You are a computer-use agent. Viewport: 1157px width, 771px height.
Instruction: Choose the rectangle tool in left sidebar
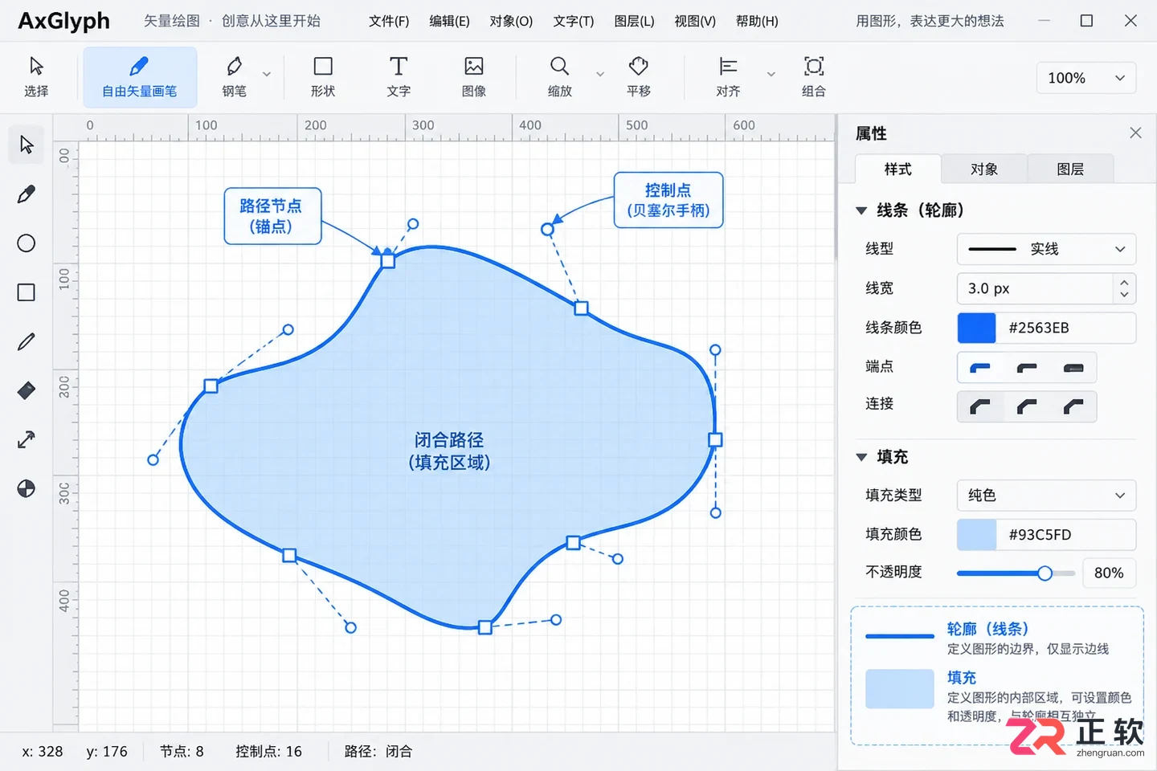[27, 292]
